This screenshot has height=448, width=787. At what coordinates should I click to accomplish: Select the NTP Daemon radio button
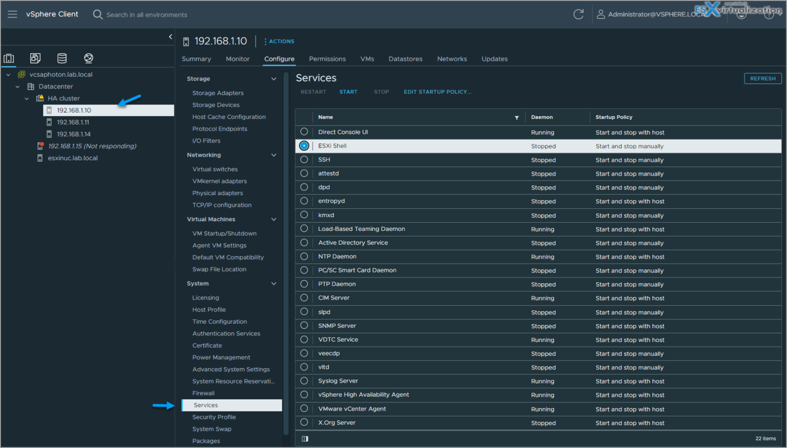tap(304, 257)
